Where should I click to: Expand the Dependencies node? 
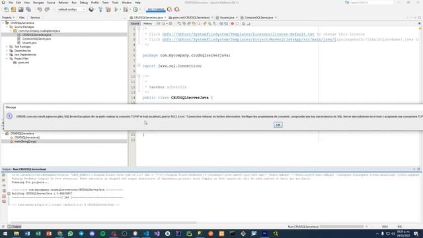click(x=7, y=51)
